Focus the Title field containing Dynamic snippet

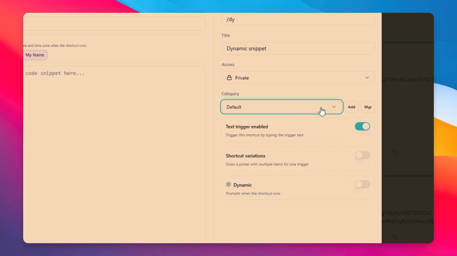coord(298,48)
